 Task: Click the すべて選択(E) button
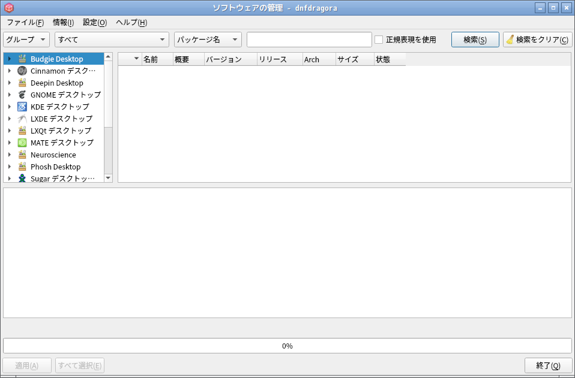[x=80, y=365]
